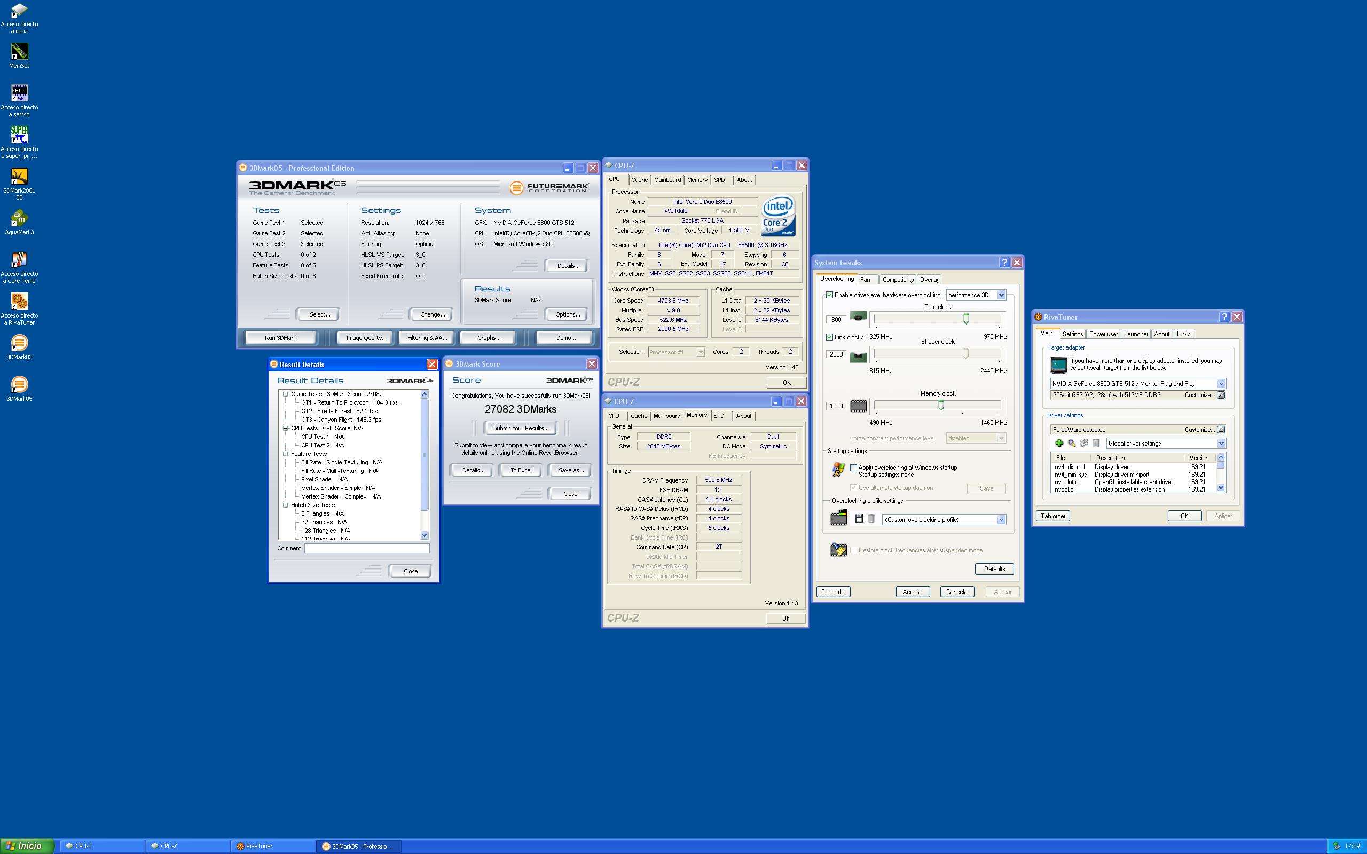The height and width of the screenshot is (854, 1367).
Task: Click the Run 3DMark button
Action: pos(280,338)
